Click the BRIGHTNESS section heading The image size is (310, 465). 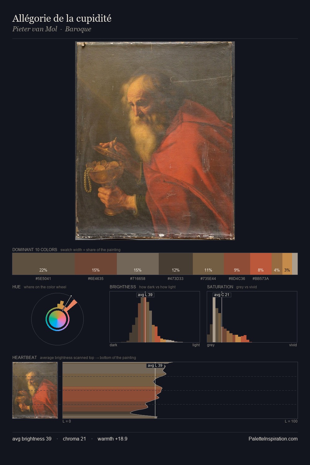point(123,287)
